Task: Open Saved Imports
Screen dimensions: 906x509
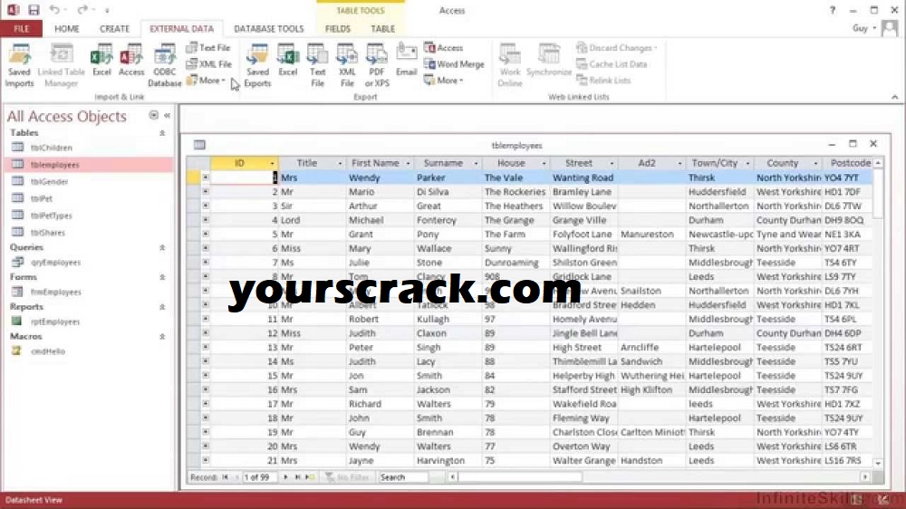Action: tap(19, 66)
